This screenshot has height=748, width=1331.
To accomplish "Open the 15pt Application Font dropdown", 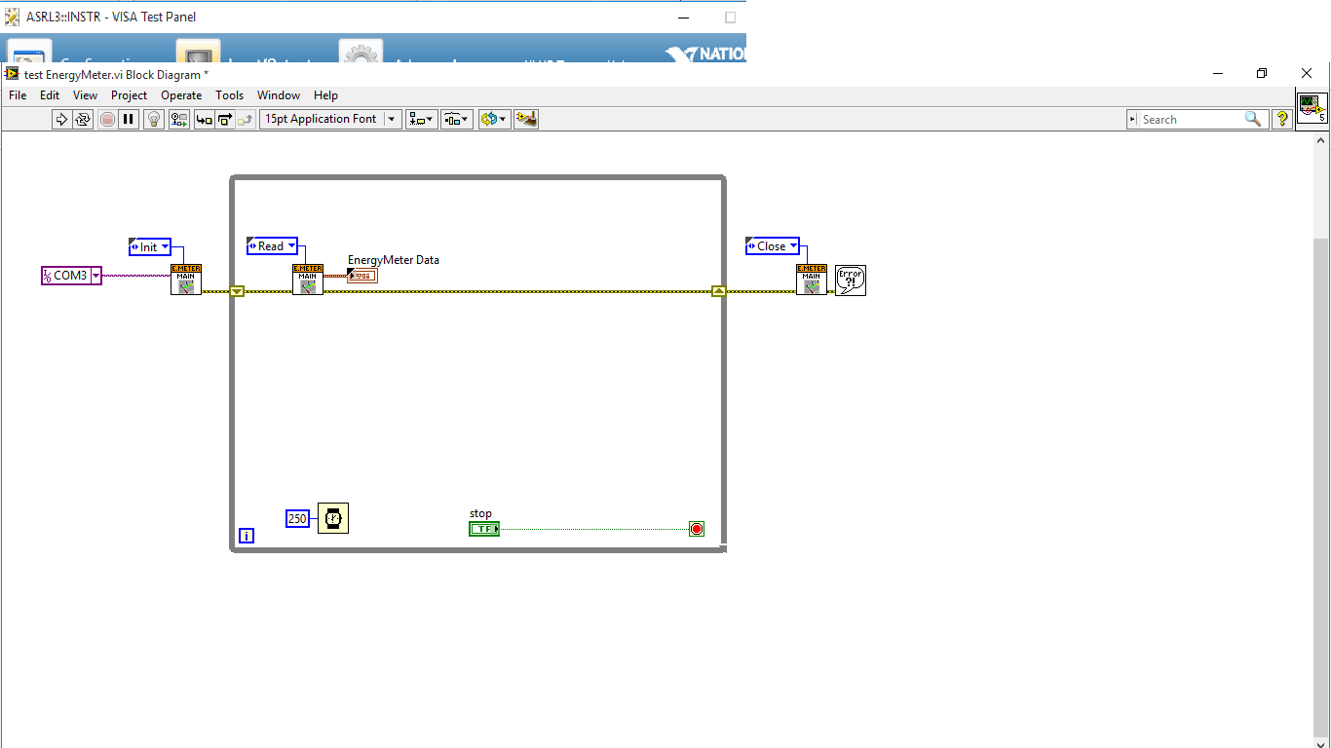I will pyautogui.click(x=331, y=119).
